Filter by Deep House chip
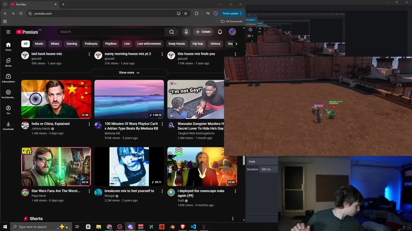 (177, 44)
